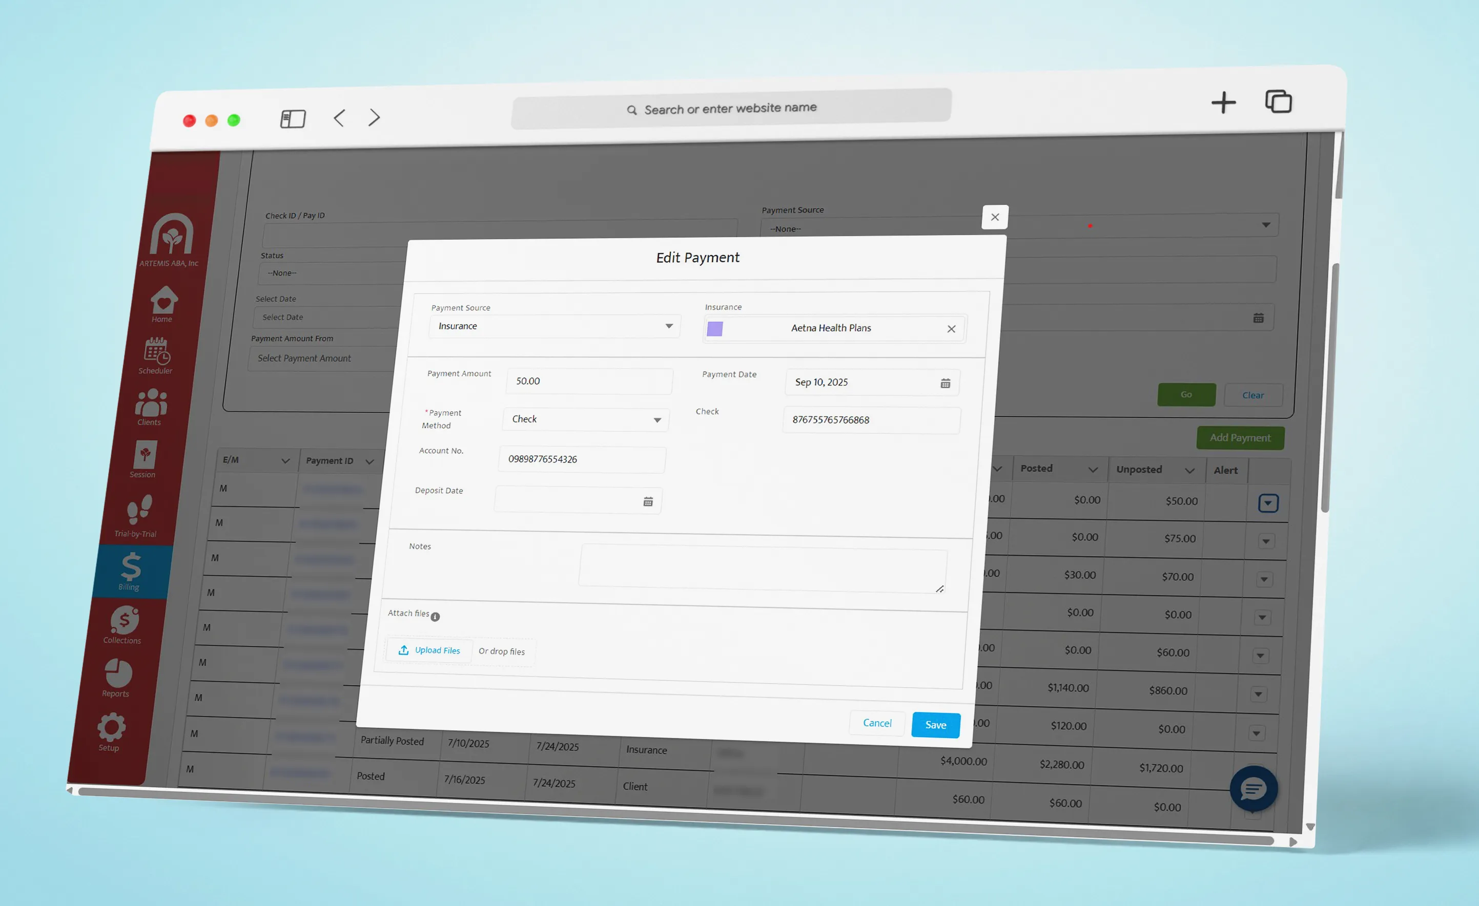Image resolution: width=1479 pixels, height=906 pixels.
Task: Open the Posted column header menu
Action: coord(1093,470)
